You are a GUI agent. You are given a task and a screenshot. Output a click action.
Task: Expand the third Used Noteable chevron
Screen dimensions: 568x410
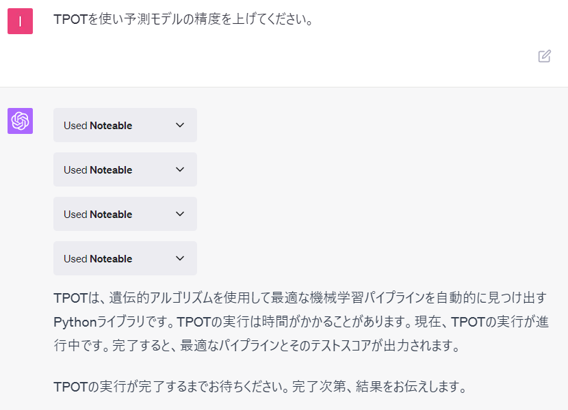click(180, 214)
